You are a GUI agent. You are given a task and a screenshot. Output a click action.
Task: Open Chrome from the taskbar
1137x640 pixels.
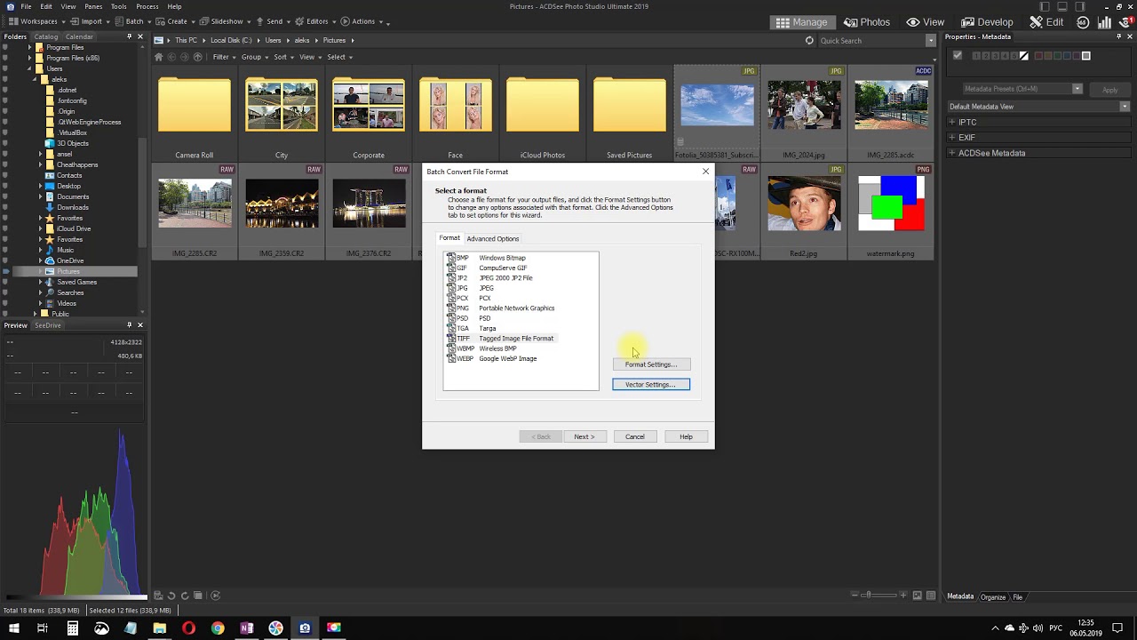point(218,628)
